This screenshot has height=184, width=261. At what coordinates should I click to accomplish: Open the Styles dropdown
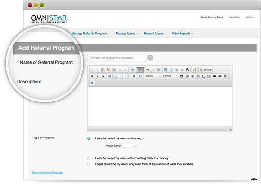(x=153, y=76)
